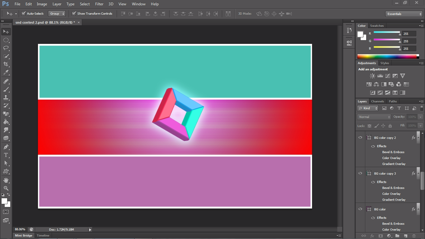The image size is (425, 239).
Task: Select the Hand tool
Action: click(x=6, y=180)
